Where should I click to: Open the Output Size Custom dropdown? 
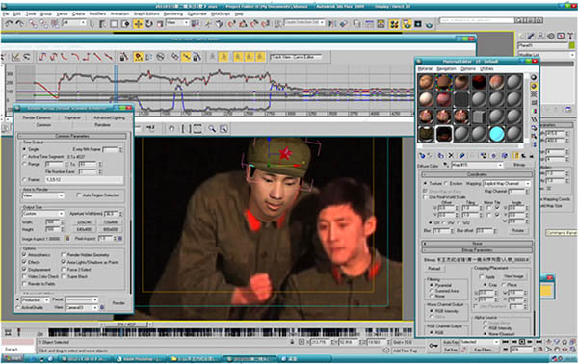coord(43,214)
